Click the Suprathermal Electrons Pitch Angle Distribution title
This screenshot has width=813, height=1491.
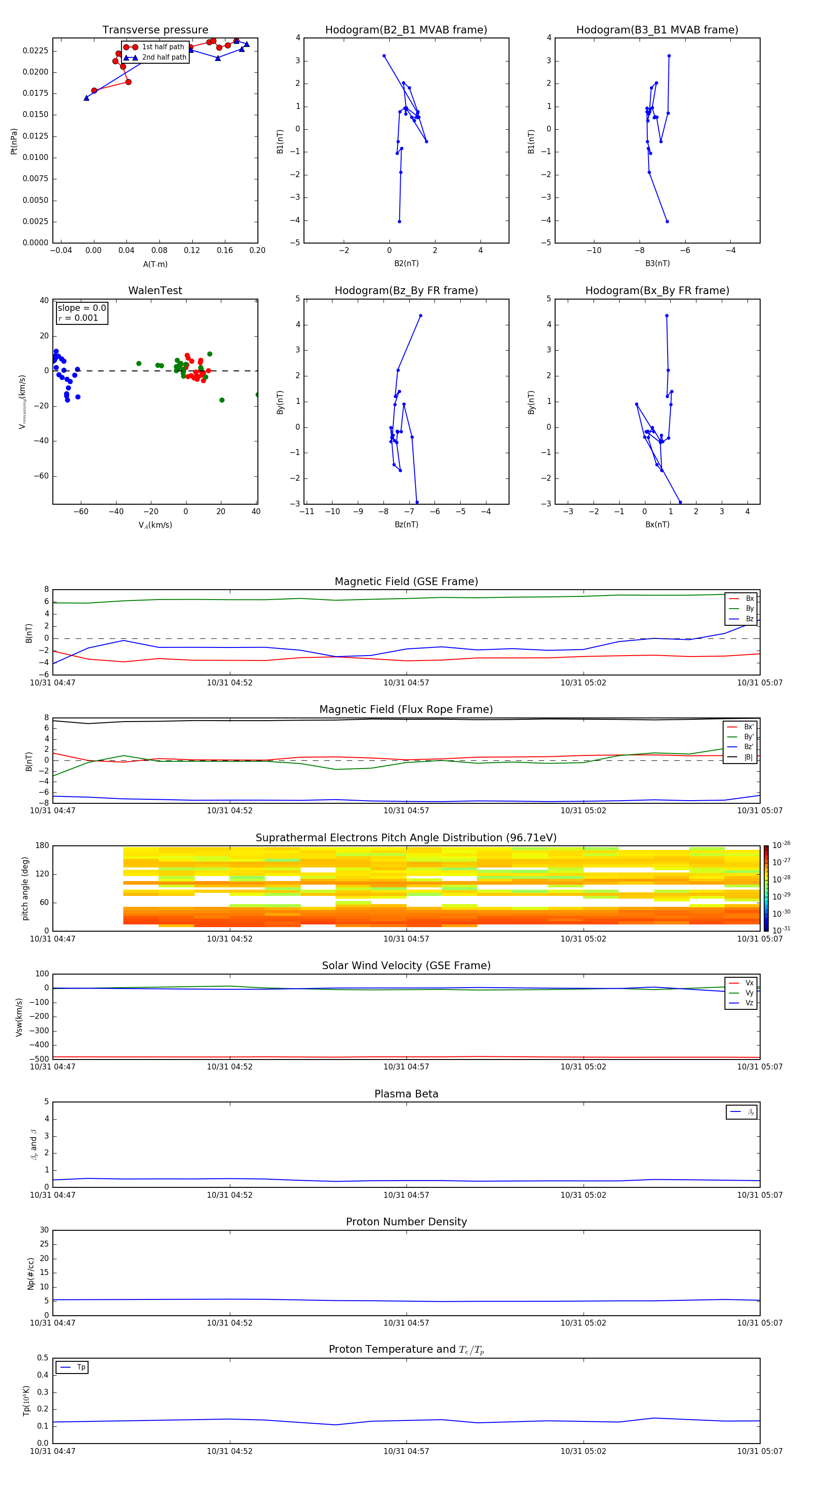[406, 838]
